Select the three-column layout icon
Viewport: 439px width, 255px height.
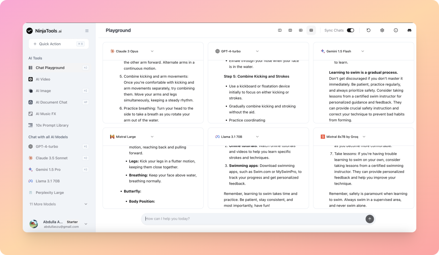[x=290, y=30]
